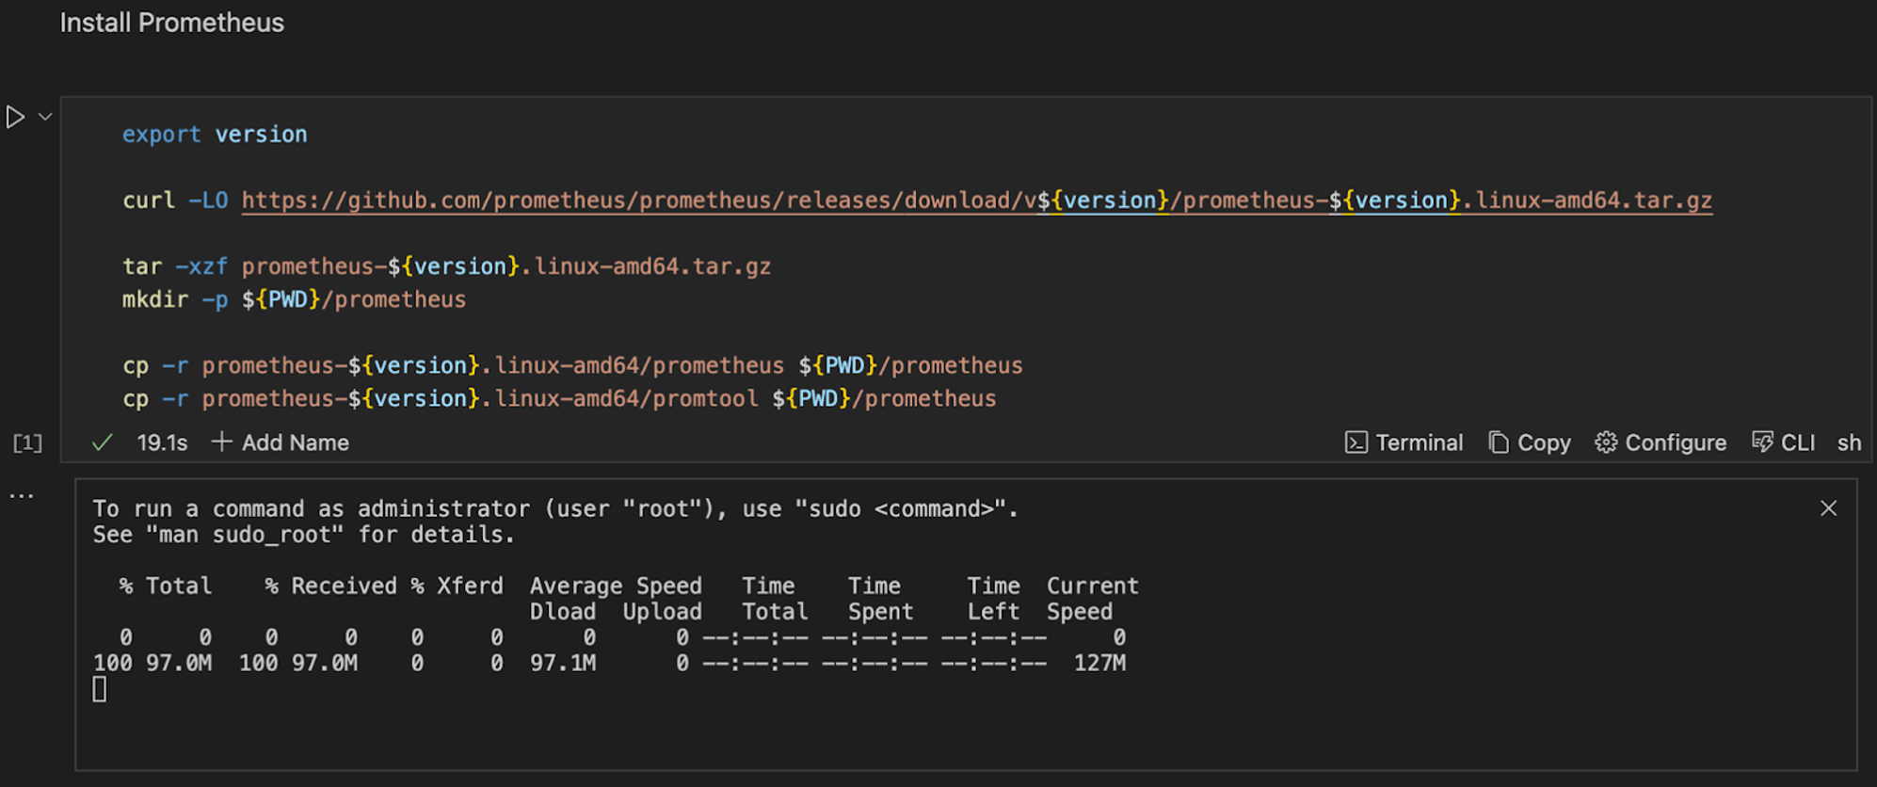Open the Prometheus GitHub download URL

976,201
